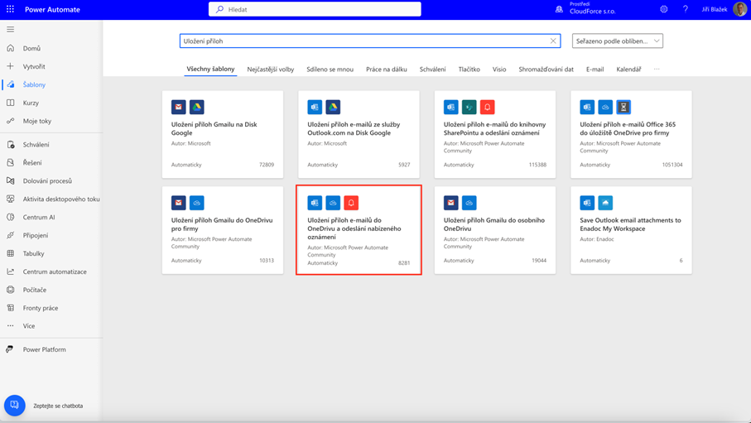Viewport: 751px width, 423px height.
Task: Click Outlook icon on highlighted OneDrivu card
Action: click(x=315, y=203)
